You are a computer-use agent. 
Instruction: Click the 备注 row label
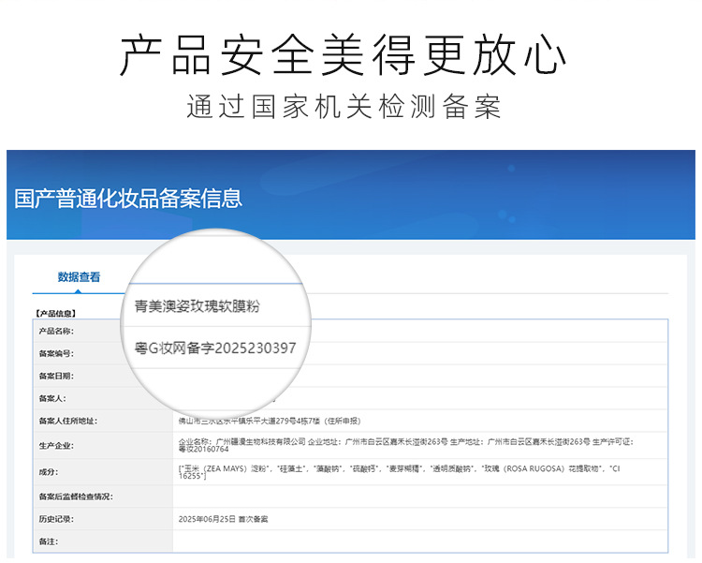click(x=49, y=541)
